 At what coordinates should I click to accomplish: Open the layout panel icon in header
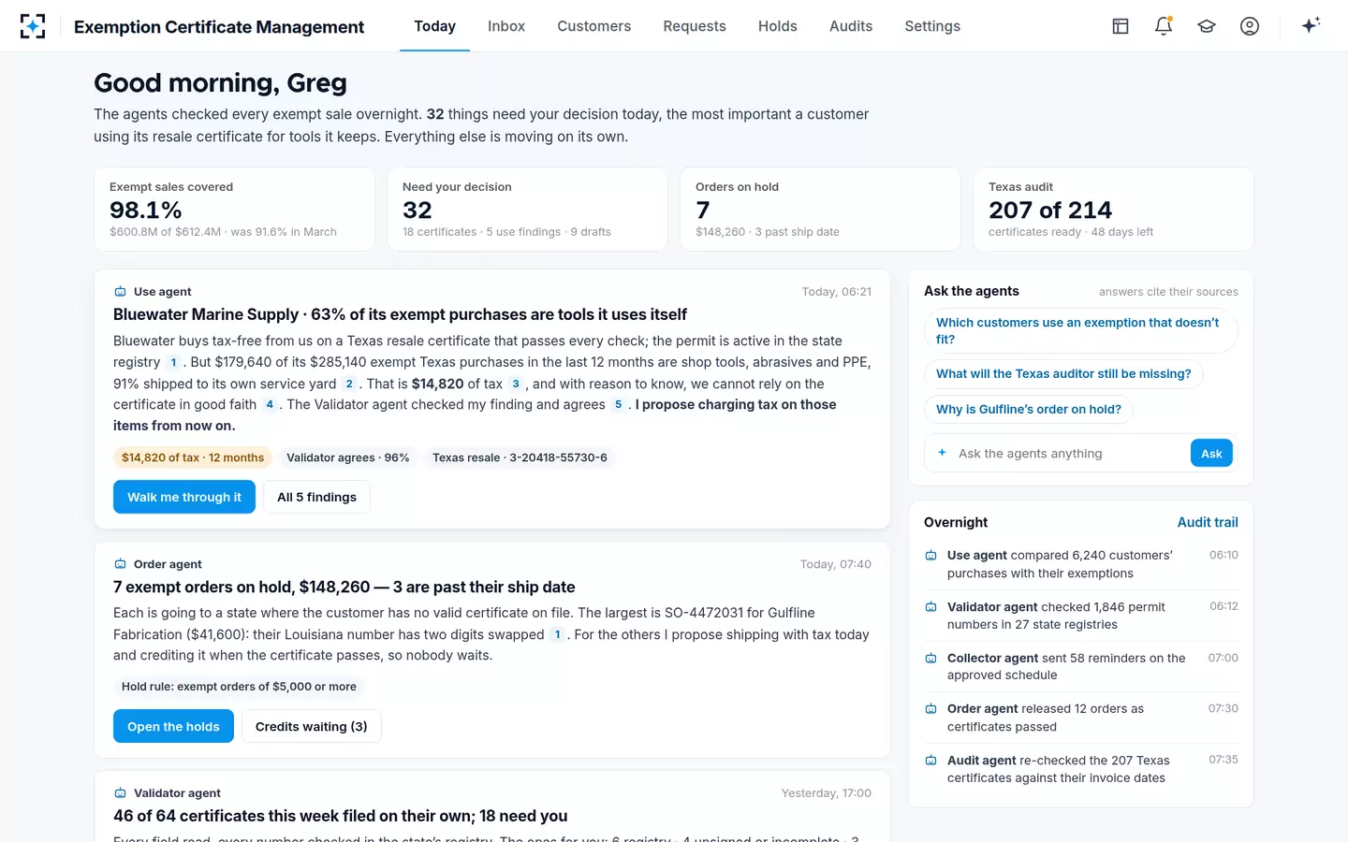point(1121,26)
